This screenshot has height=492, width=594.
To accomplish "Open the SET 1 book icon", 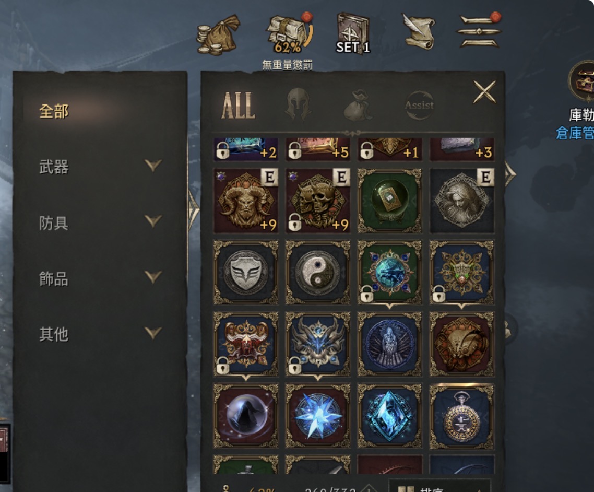I will point(353,33).
